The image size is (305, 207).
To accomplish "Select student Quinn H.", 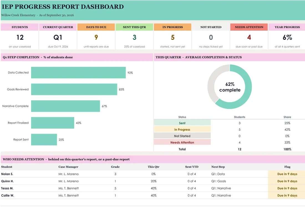I will point(7,181).
